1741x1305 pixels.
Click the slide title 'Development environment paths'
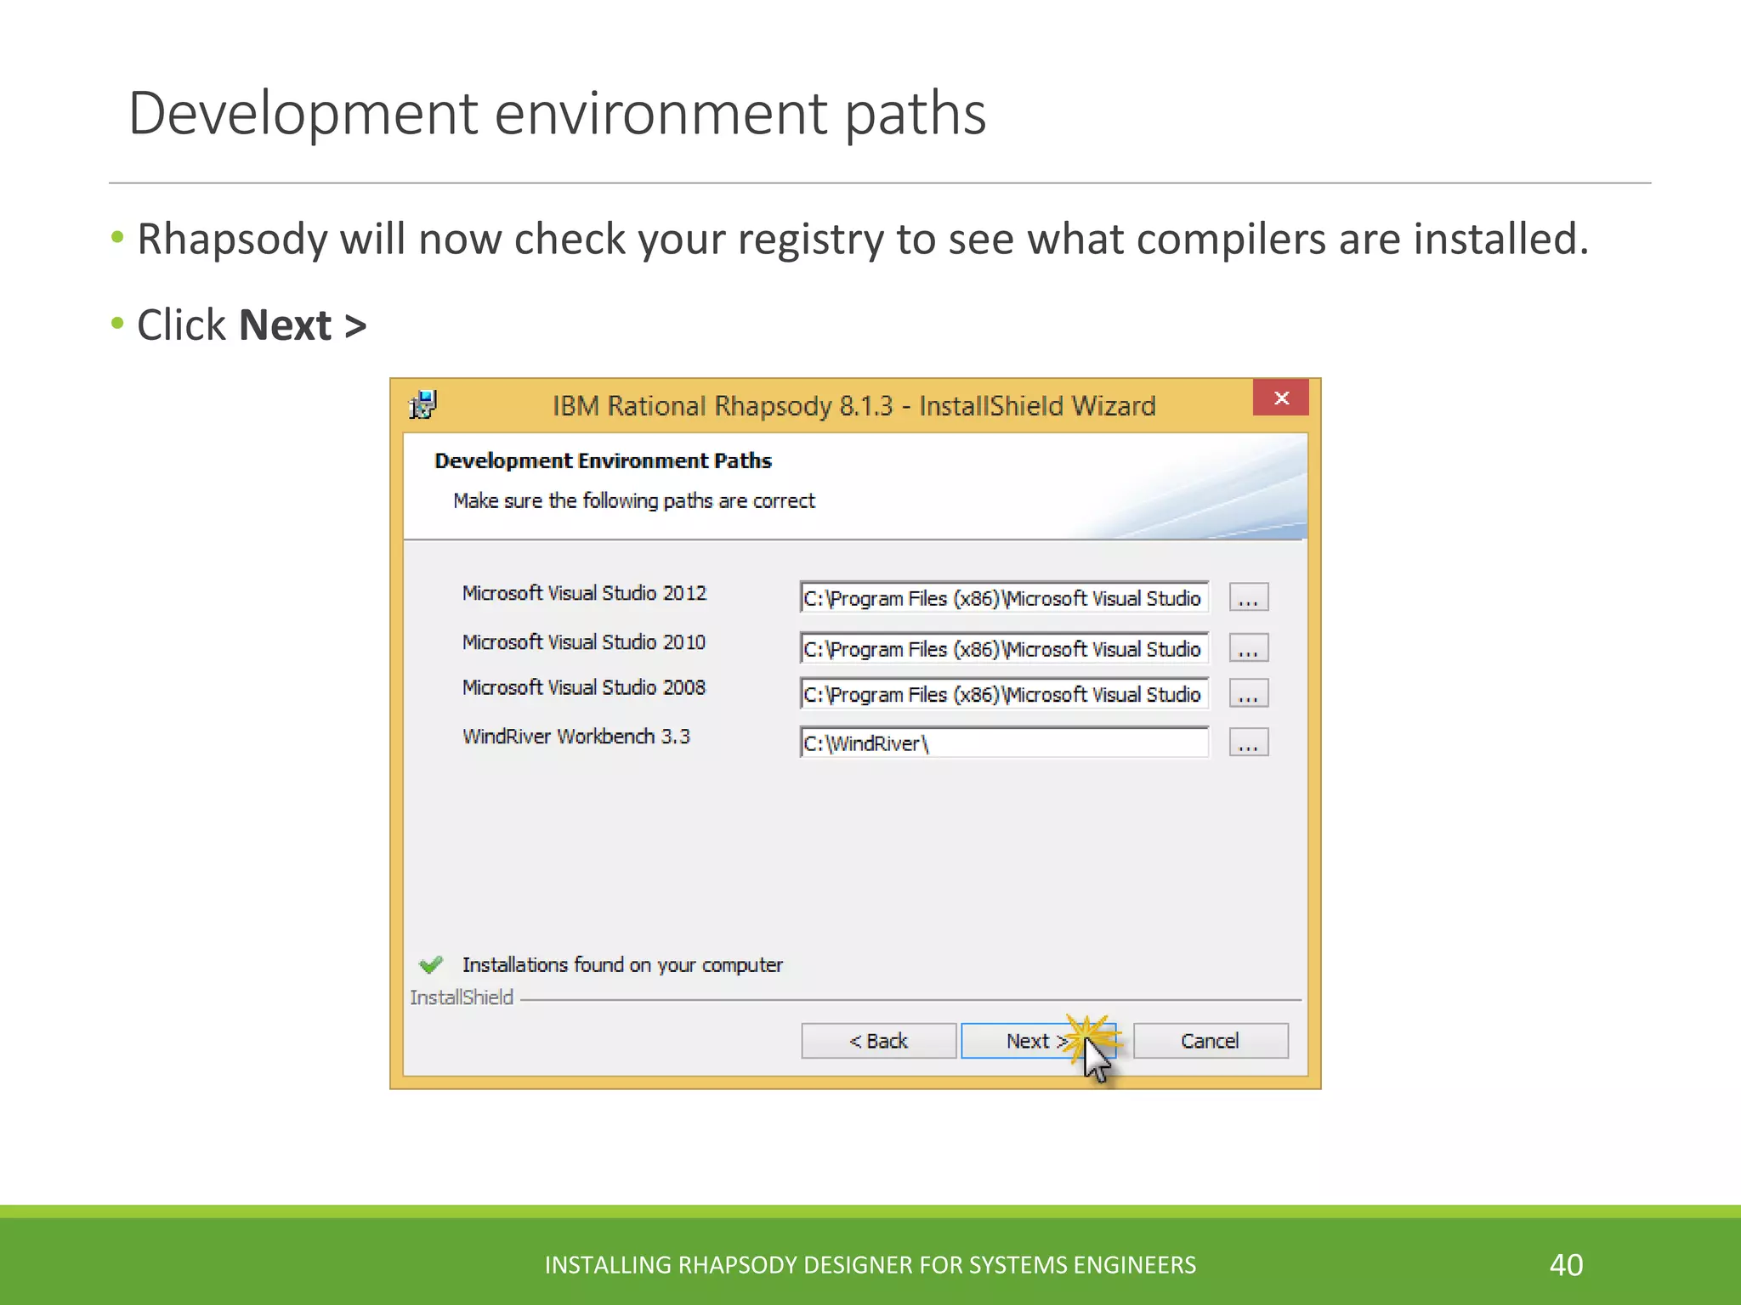[557, 114]
